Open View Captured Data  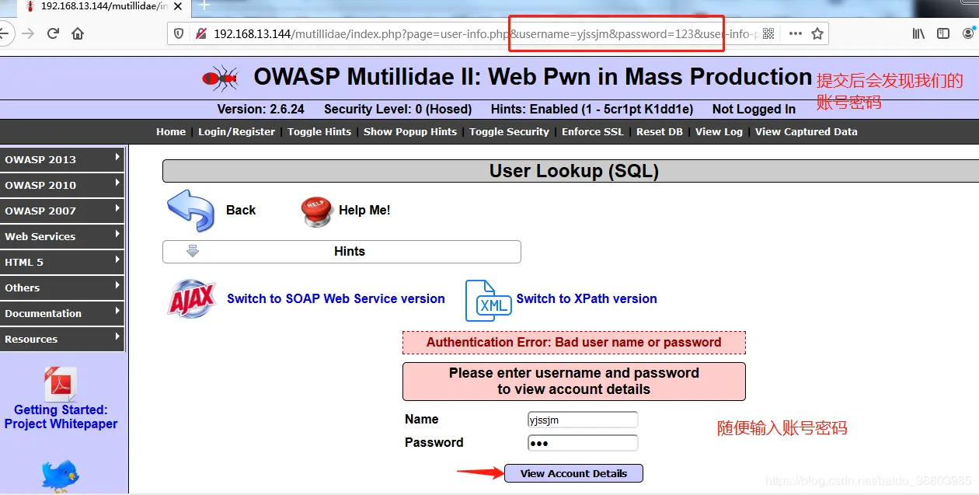click(807, 131)
